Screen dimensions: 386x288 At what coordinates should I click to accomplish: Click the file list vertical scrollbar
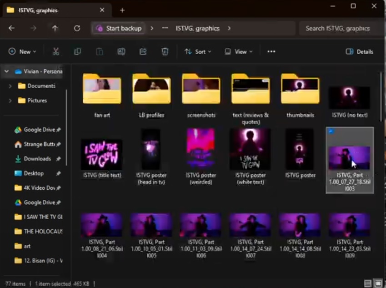tap(381, 96)
